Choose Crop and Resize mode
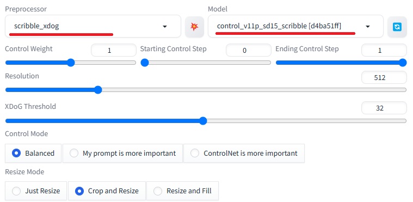The width and height of the screenshot is (413, 202). [107, 191]
